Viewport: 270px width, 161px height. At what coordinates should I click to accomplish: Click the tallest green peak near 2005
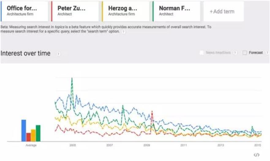pos(72,78)
